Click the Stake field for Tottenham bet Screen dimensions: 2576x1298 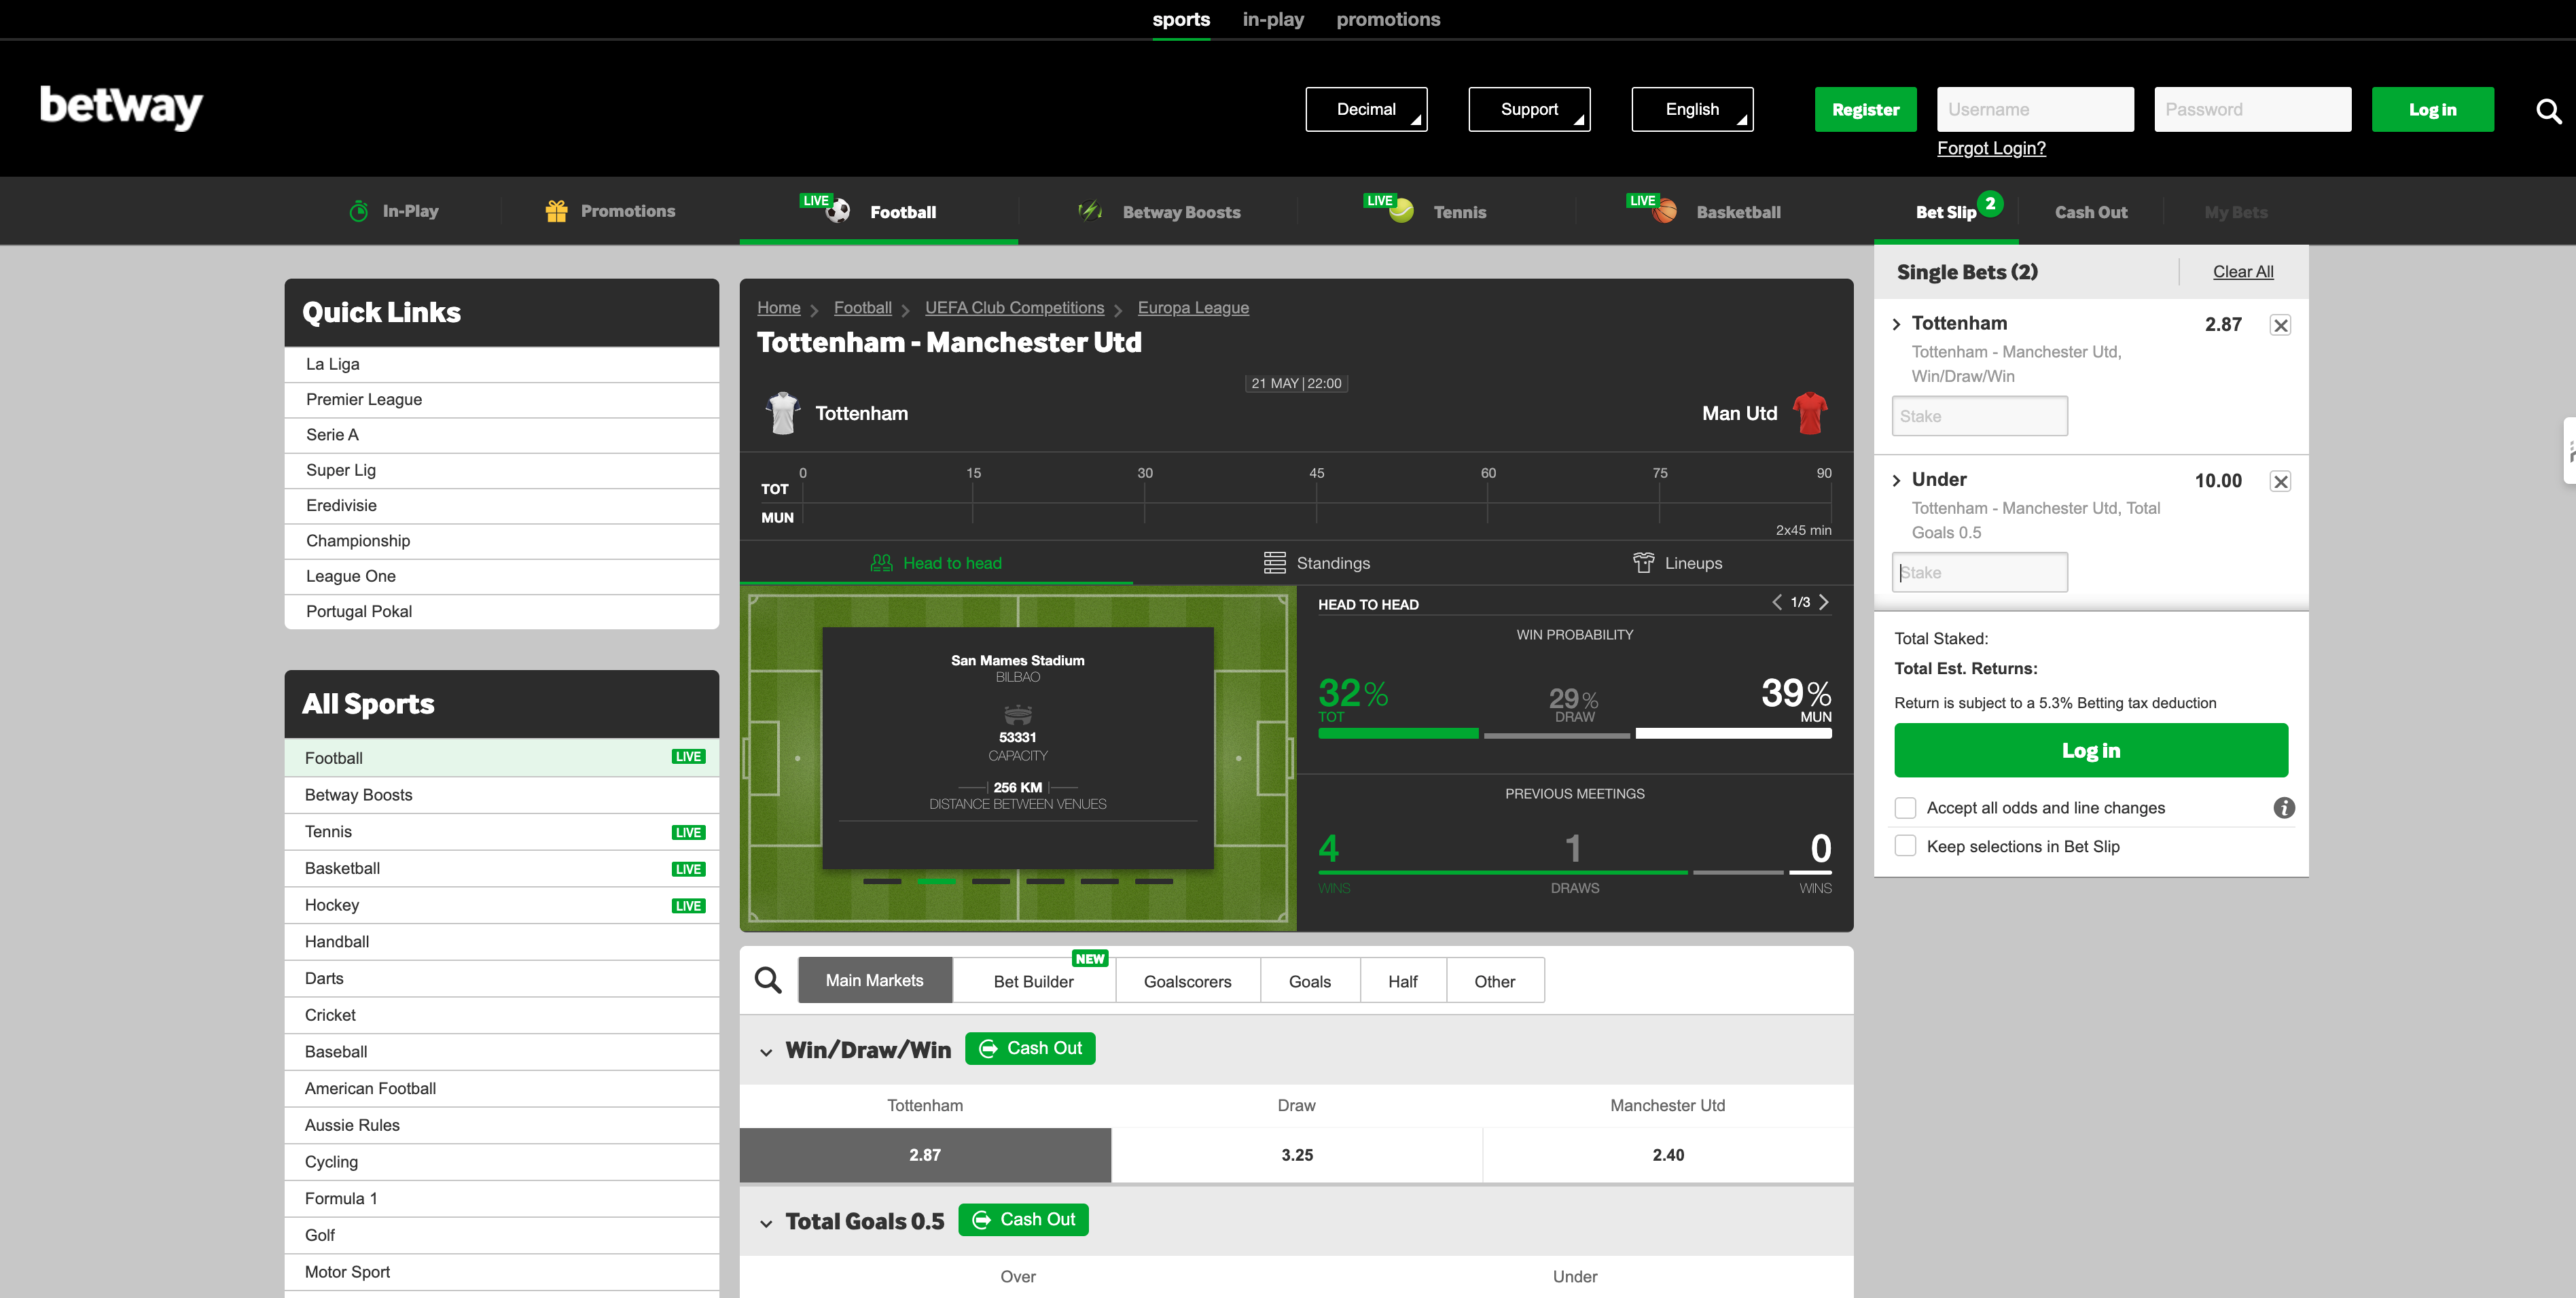click(x=1979, y=416)
